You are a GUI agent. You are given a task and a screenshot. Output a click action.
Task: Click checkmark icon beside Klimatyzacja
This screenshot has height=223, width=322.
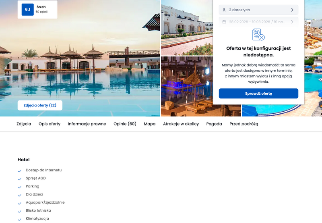(19, 219)
